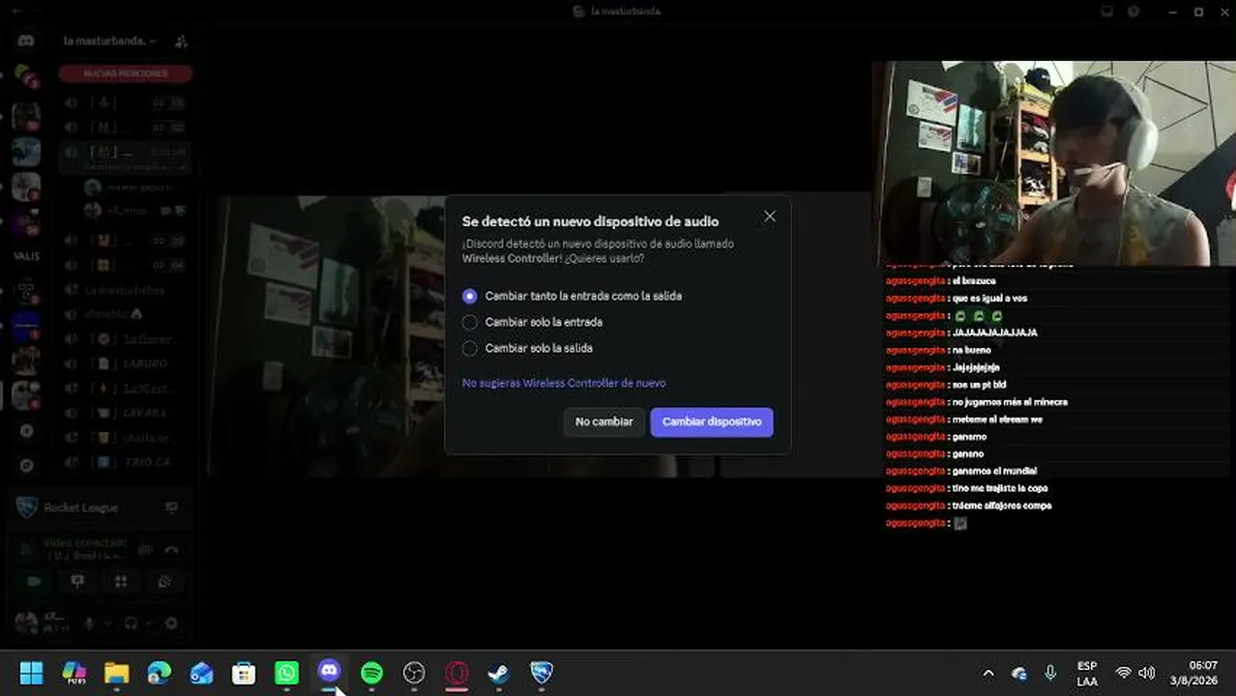This screenshot has width=1236, height=696.
Task: Open Discord direct messages home icon
Action: tap(26, 41)
